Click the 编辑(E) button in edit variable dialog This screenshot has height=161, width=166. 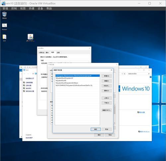coord(107,81)
